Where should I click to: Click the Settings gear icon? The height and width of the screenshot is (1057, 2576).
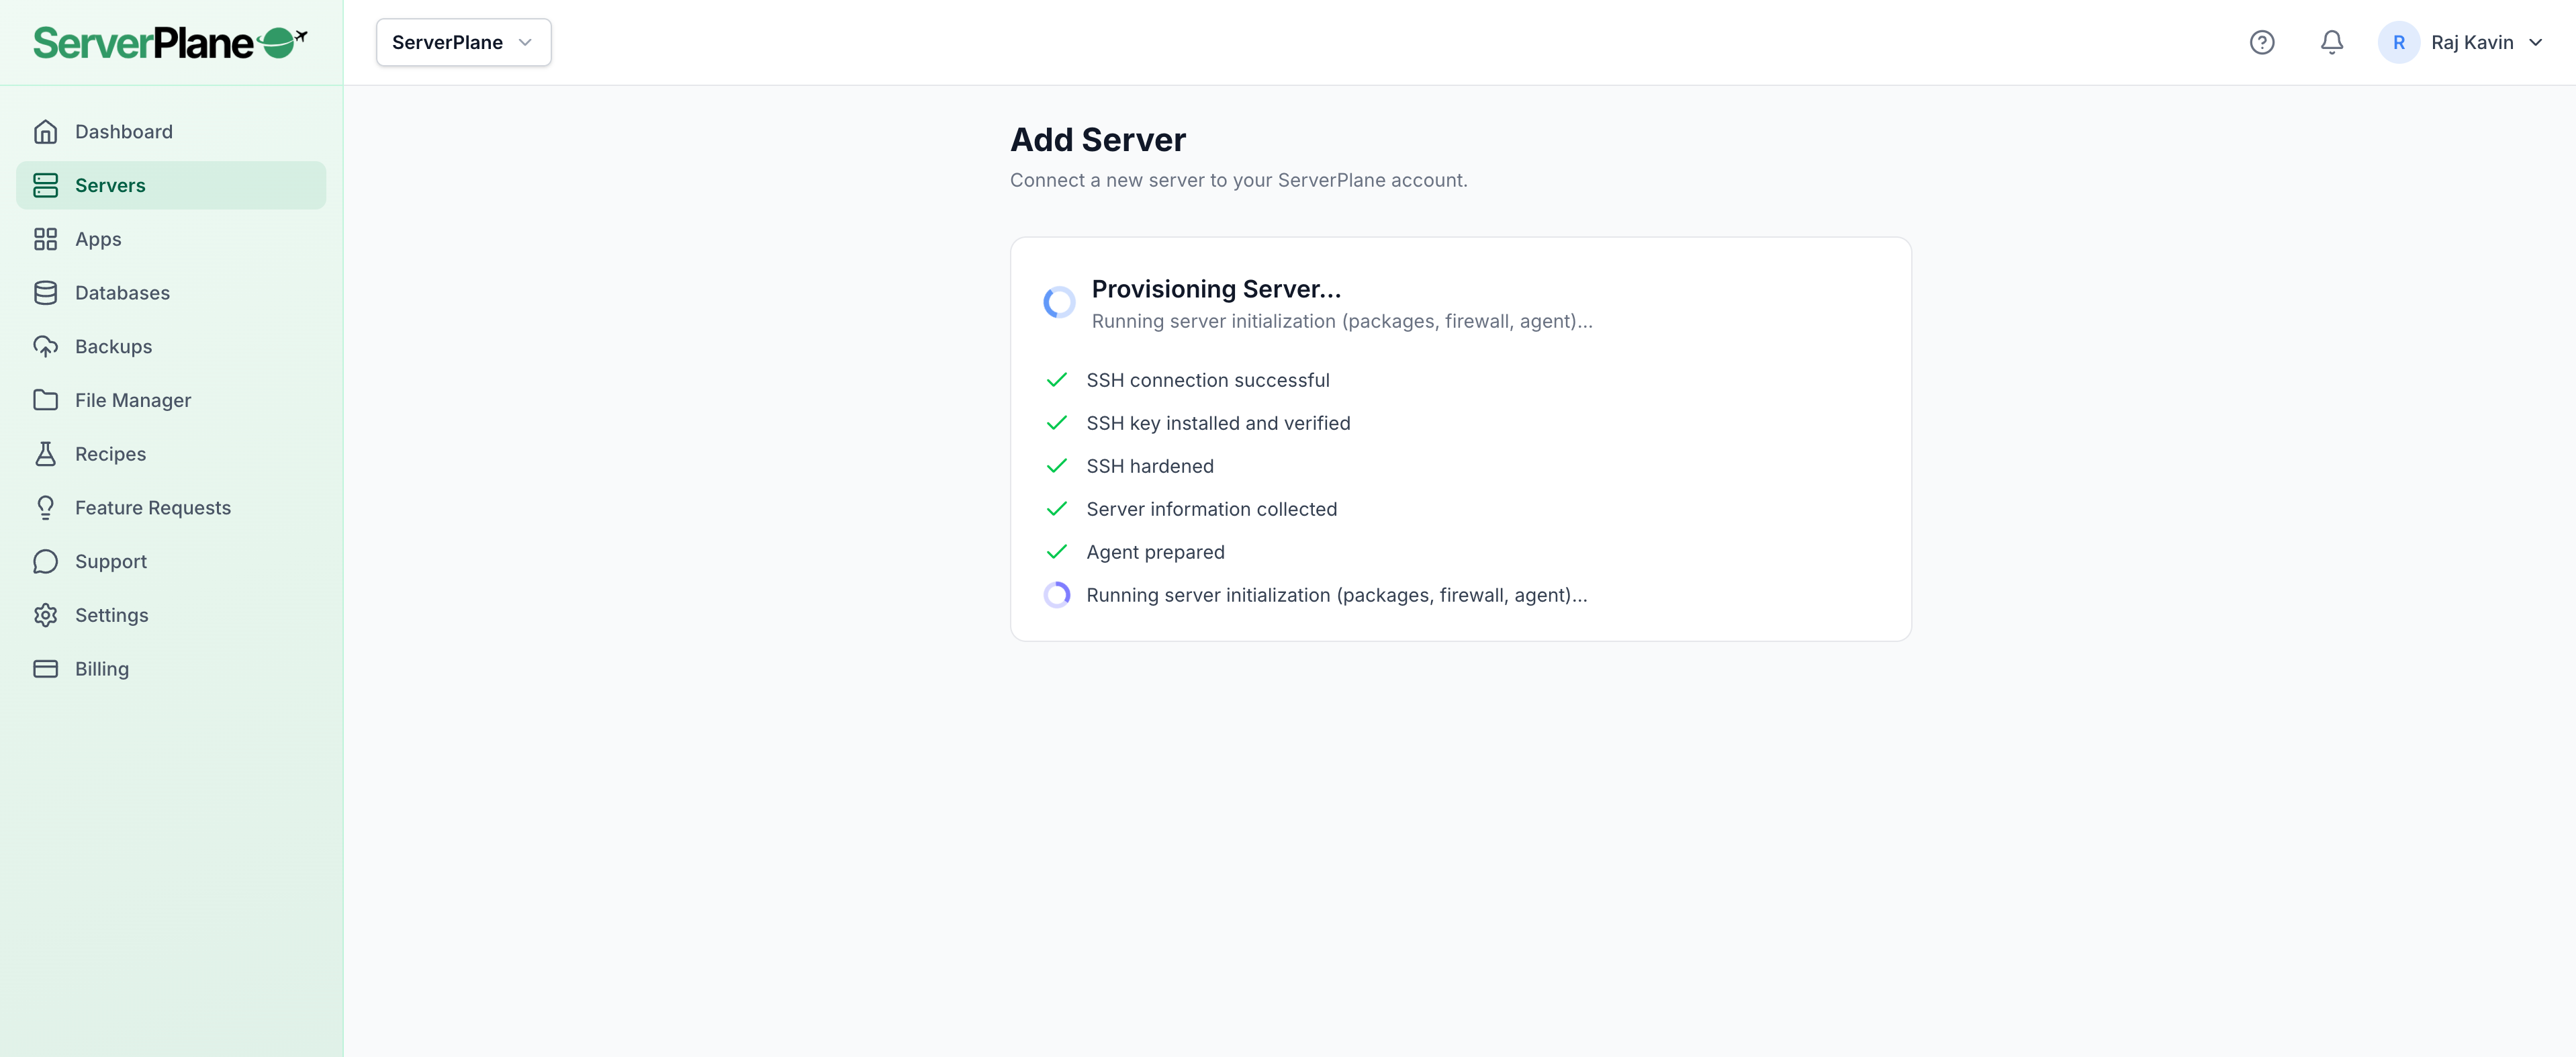click(x=45, y=615)
